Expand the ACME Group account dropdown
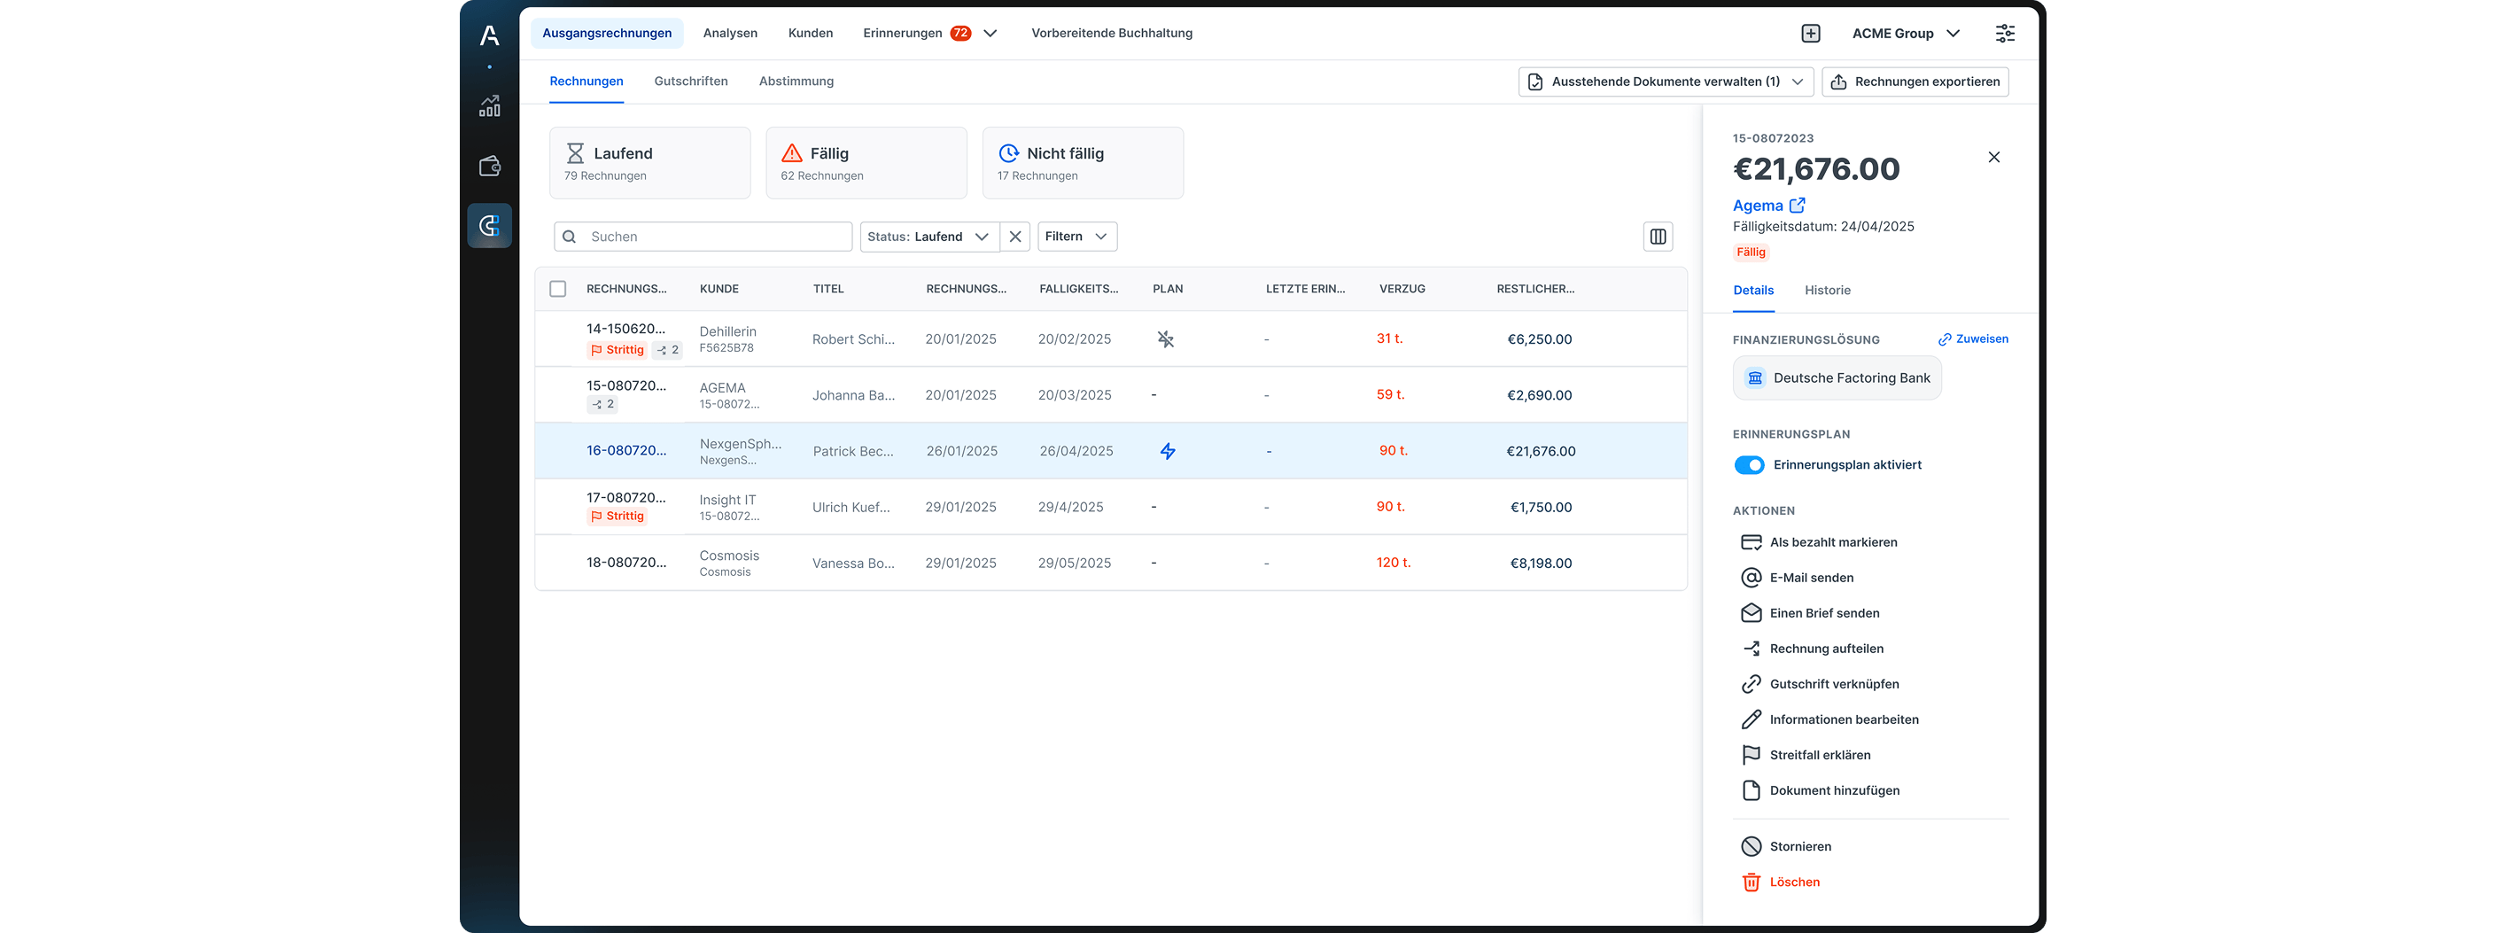Screen dimensions: 2509x933 pos(1906,33)
